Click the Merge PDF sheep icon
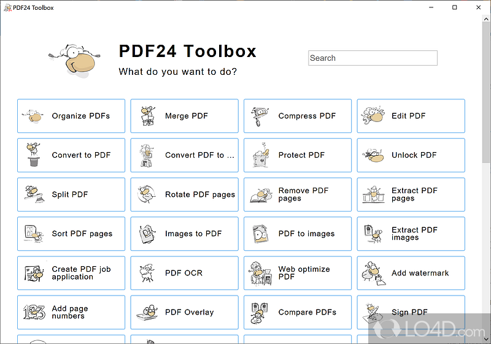Viewport: 491px width, 344px height. click(x=146, y=116)
